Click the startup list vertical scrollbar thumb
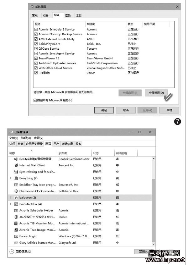188x265 pixels. pyautogui.click(x=154, y=211)
